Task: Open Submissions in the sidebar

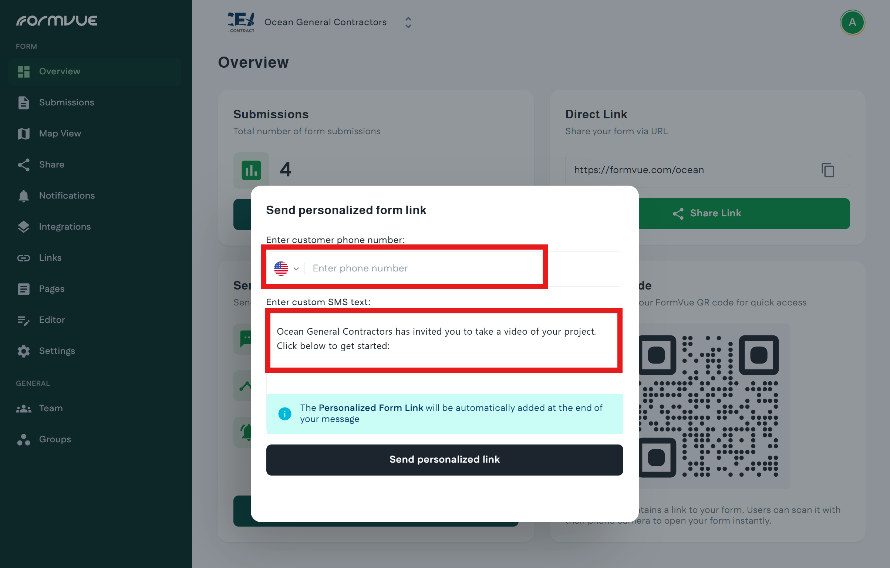Action: (67, 102)
